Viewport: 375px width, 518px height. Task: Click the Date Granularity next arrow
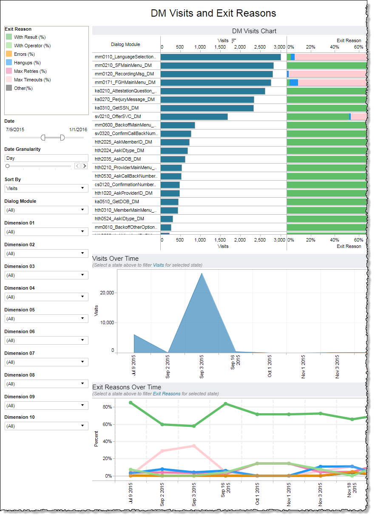pos(85,166)
